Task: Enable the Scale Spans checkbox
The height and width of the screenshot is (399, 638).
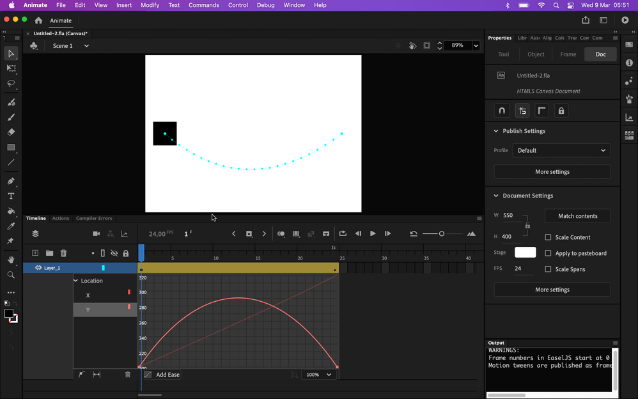Action: (x=548, y=269)
